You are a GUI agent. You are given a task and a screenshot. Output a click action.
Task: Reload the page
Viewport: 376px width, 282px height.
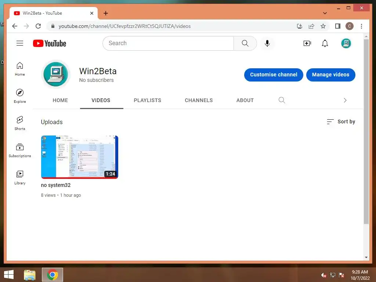(38, 26)
